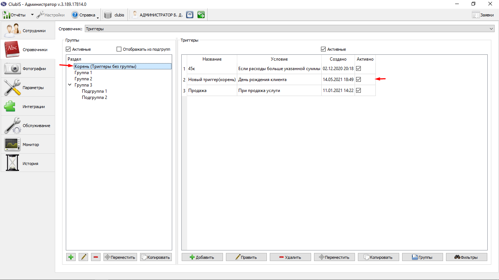Open the Фильтры filters button
499x280 pixels.
point(466,257)
